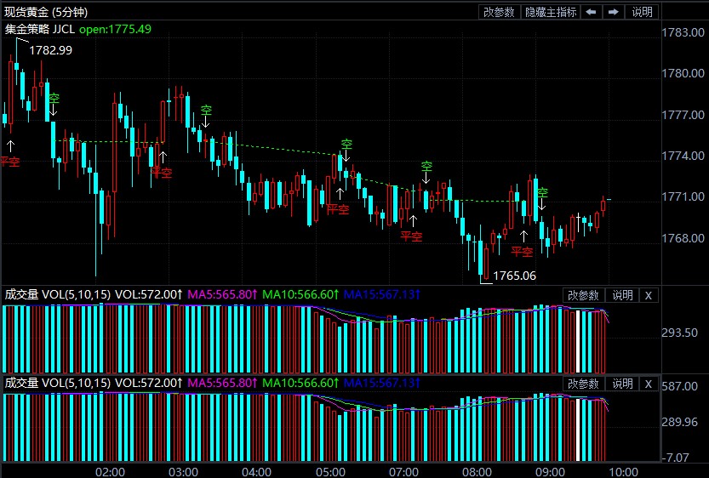Select the 现货黄金 (5分钟) chart title
709x478 pixels.
coord(46,12)
